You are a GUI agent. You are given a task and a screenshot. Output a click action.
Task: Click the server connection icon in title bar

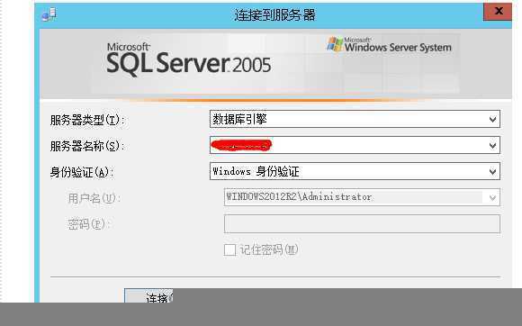pyautogui.click(x=49, y=14)
